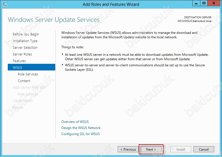Open the Content step
The width and height of the screenshot is (222, 157).
pyautogui.click(x=24, y=81)
